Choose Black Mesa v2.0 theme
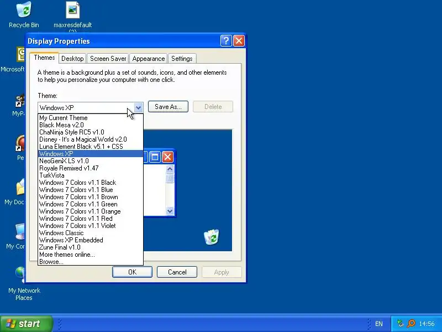Viewport: 442px width, 332px height. [x=91, y=125]
